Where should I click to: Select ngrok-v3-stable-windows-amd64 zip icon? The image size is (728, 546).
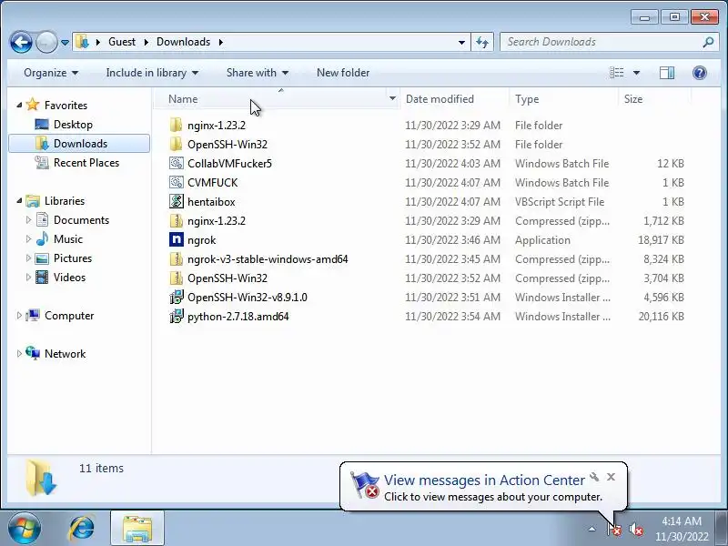(x=177, y=258)
